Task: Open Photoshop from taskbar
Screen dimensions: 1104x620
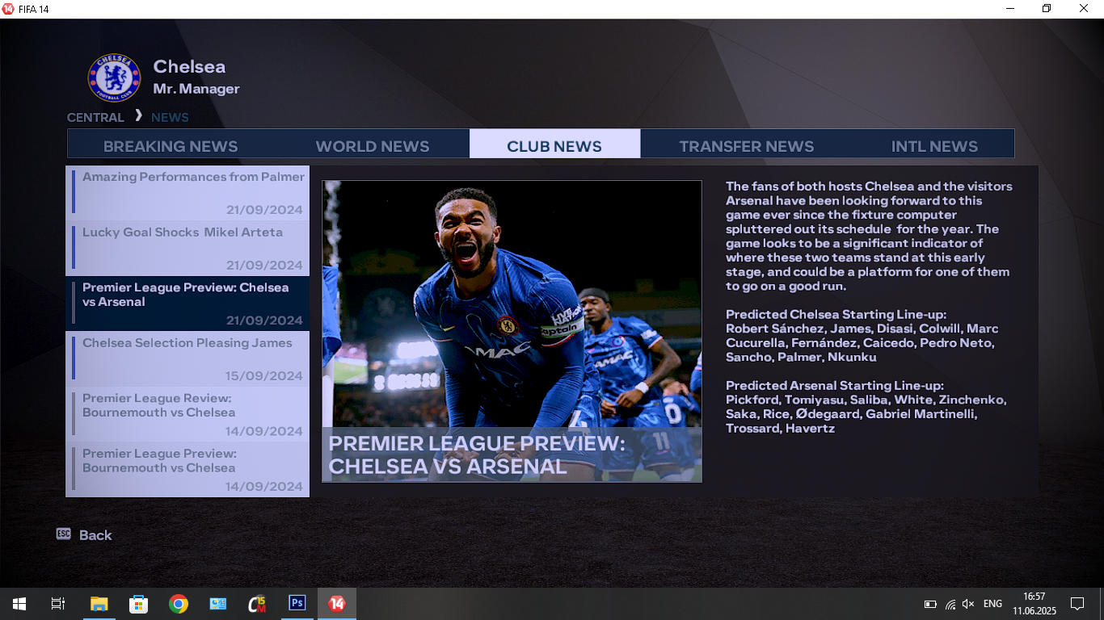Action: click(x=297, y=604)
